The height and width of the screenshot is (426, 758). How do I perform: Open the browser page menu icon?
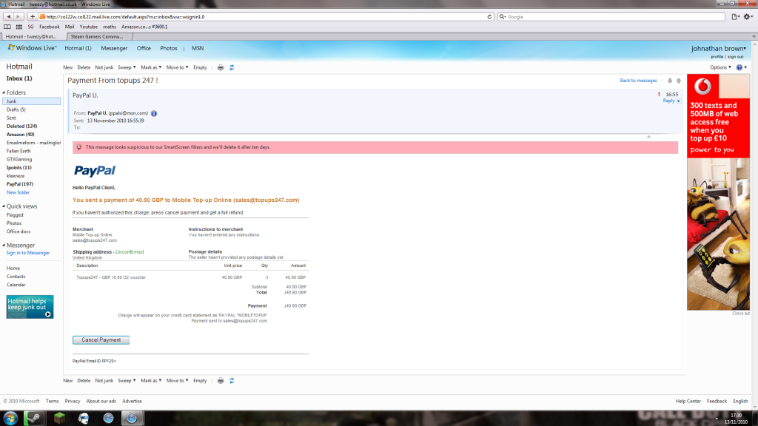tap(736, 16)
